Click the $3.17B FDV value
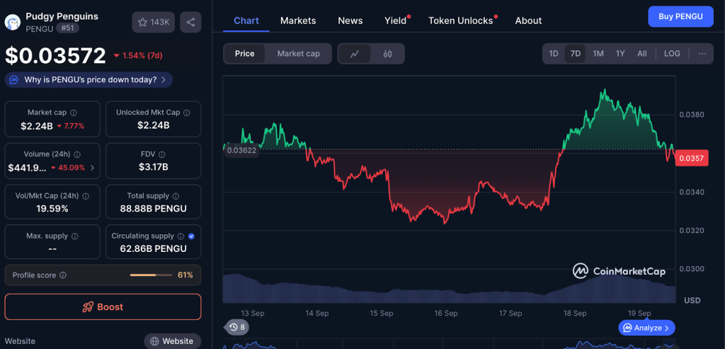The width and height of the screenshot is (725, 349). click(x=153, y=167)
